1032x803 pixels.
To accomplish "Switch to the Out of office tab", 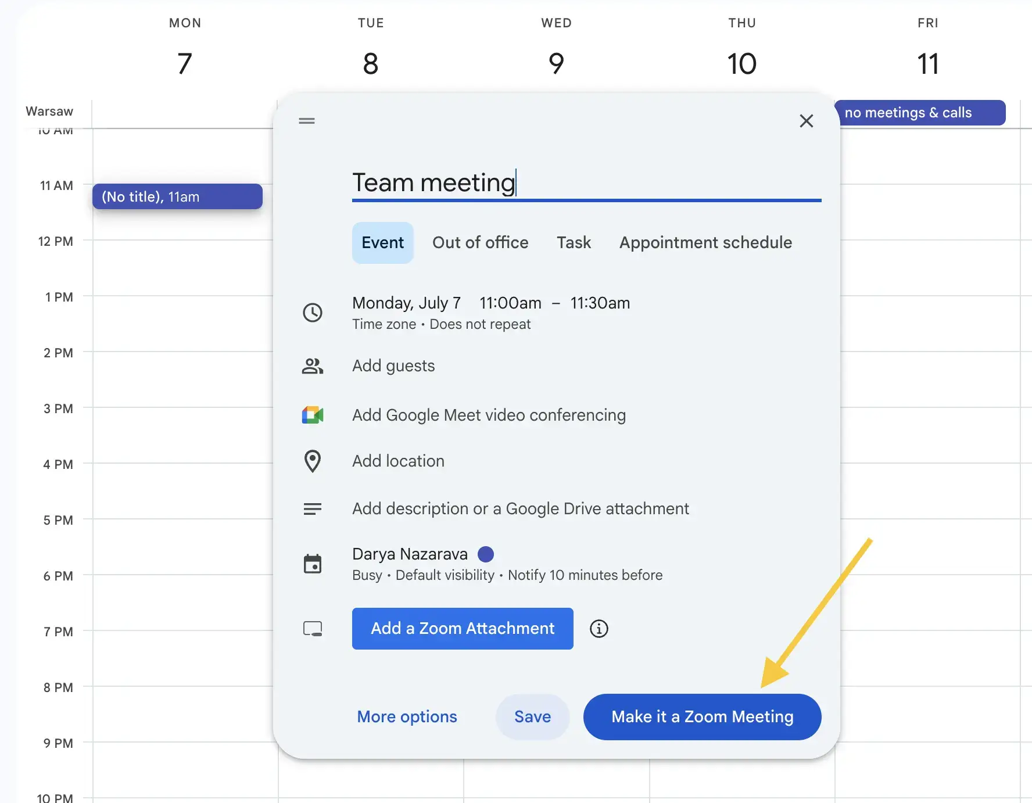I will pos(481,242).
